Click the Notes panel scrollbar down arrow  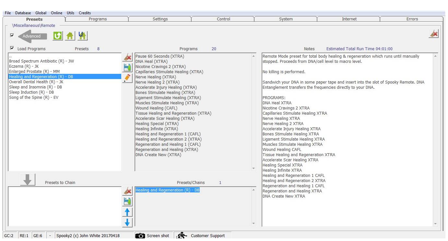pyautogui.click(x=435, y=224)
